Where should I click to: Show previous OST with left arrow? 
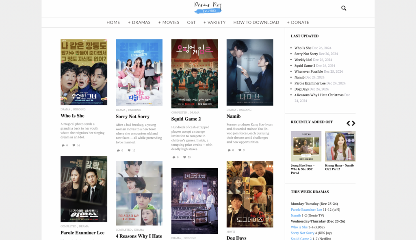pyautogui.click(x=348, y=123)
